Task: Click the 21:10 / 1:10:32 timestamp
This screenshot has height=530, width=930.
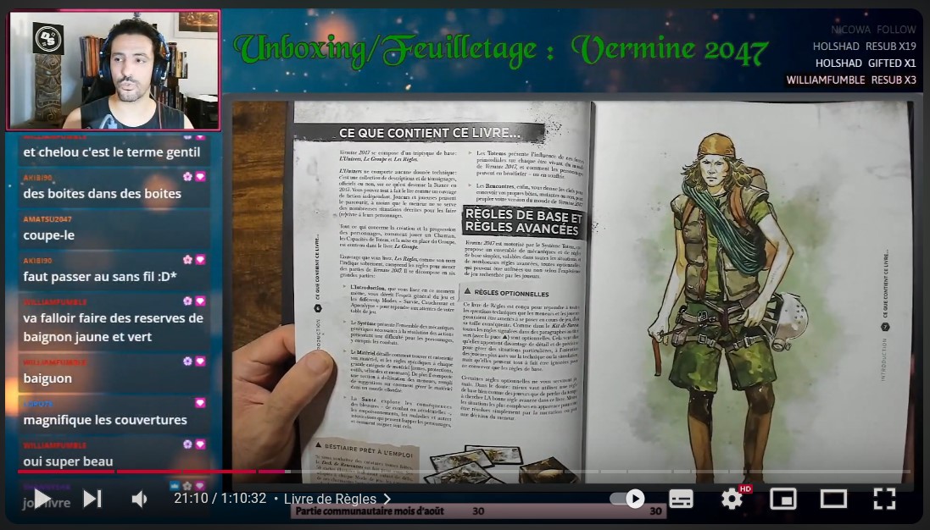Action: (220, 498)
